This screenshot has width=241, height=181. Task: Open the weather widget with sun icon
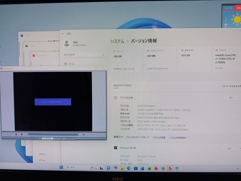click(x=232, y=16)
